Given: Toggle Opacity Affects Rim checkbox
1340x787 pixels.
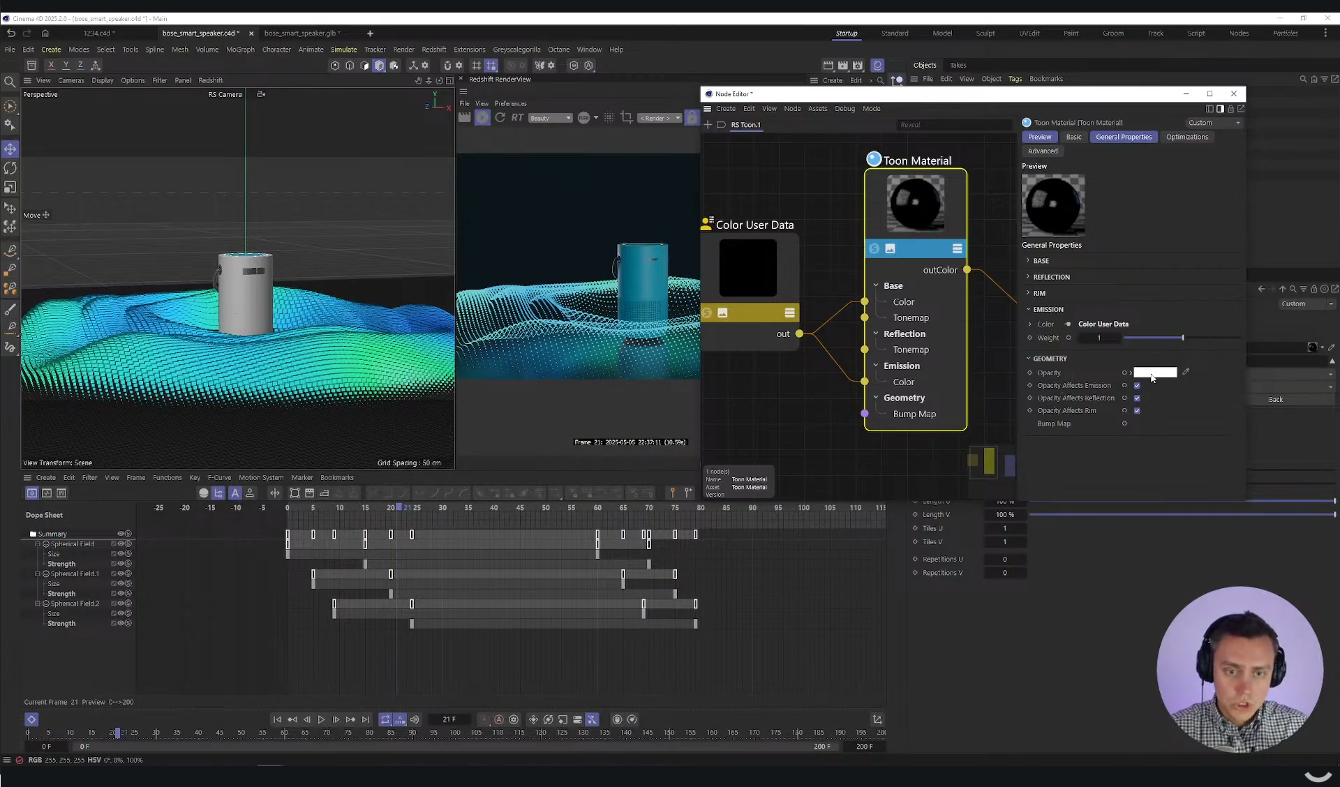Looking at the screenshot, I should [x=1137, y=411].
